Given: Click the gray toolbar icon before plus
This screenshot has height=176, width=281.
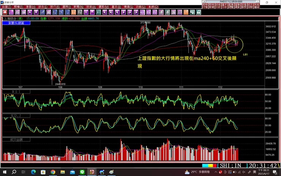Looking at the screenshot, I should pos(80,12).
